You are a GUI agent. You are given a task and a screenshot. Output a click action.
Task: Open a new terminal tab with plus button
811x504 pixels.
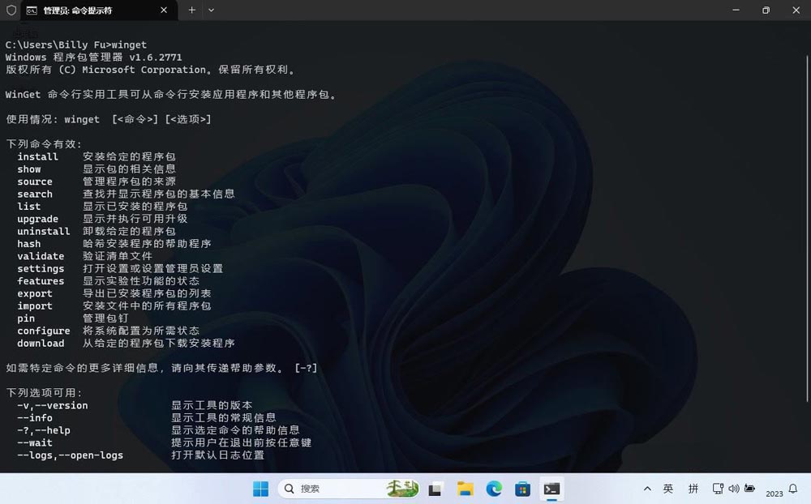coord(192,11)
